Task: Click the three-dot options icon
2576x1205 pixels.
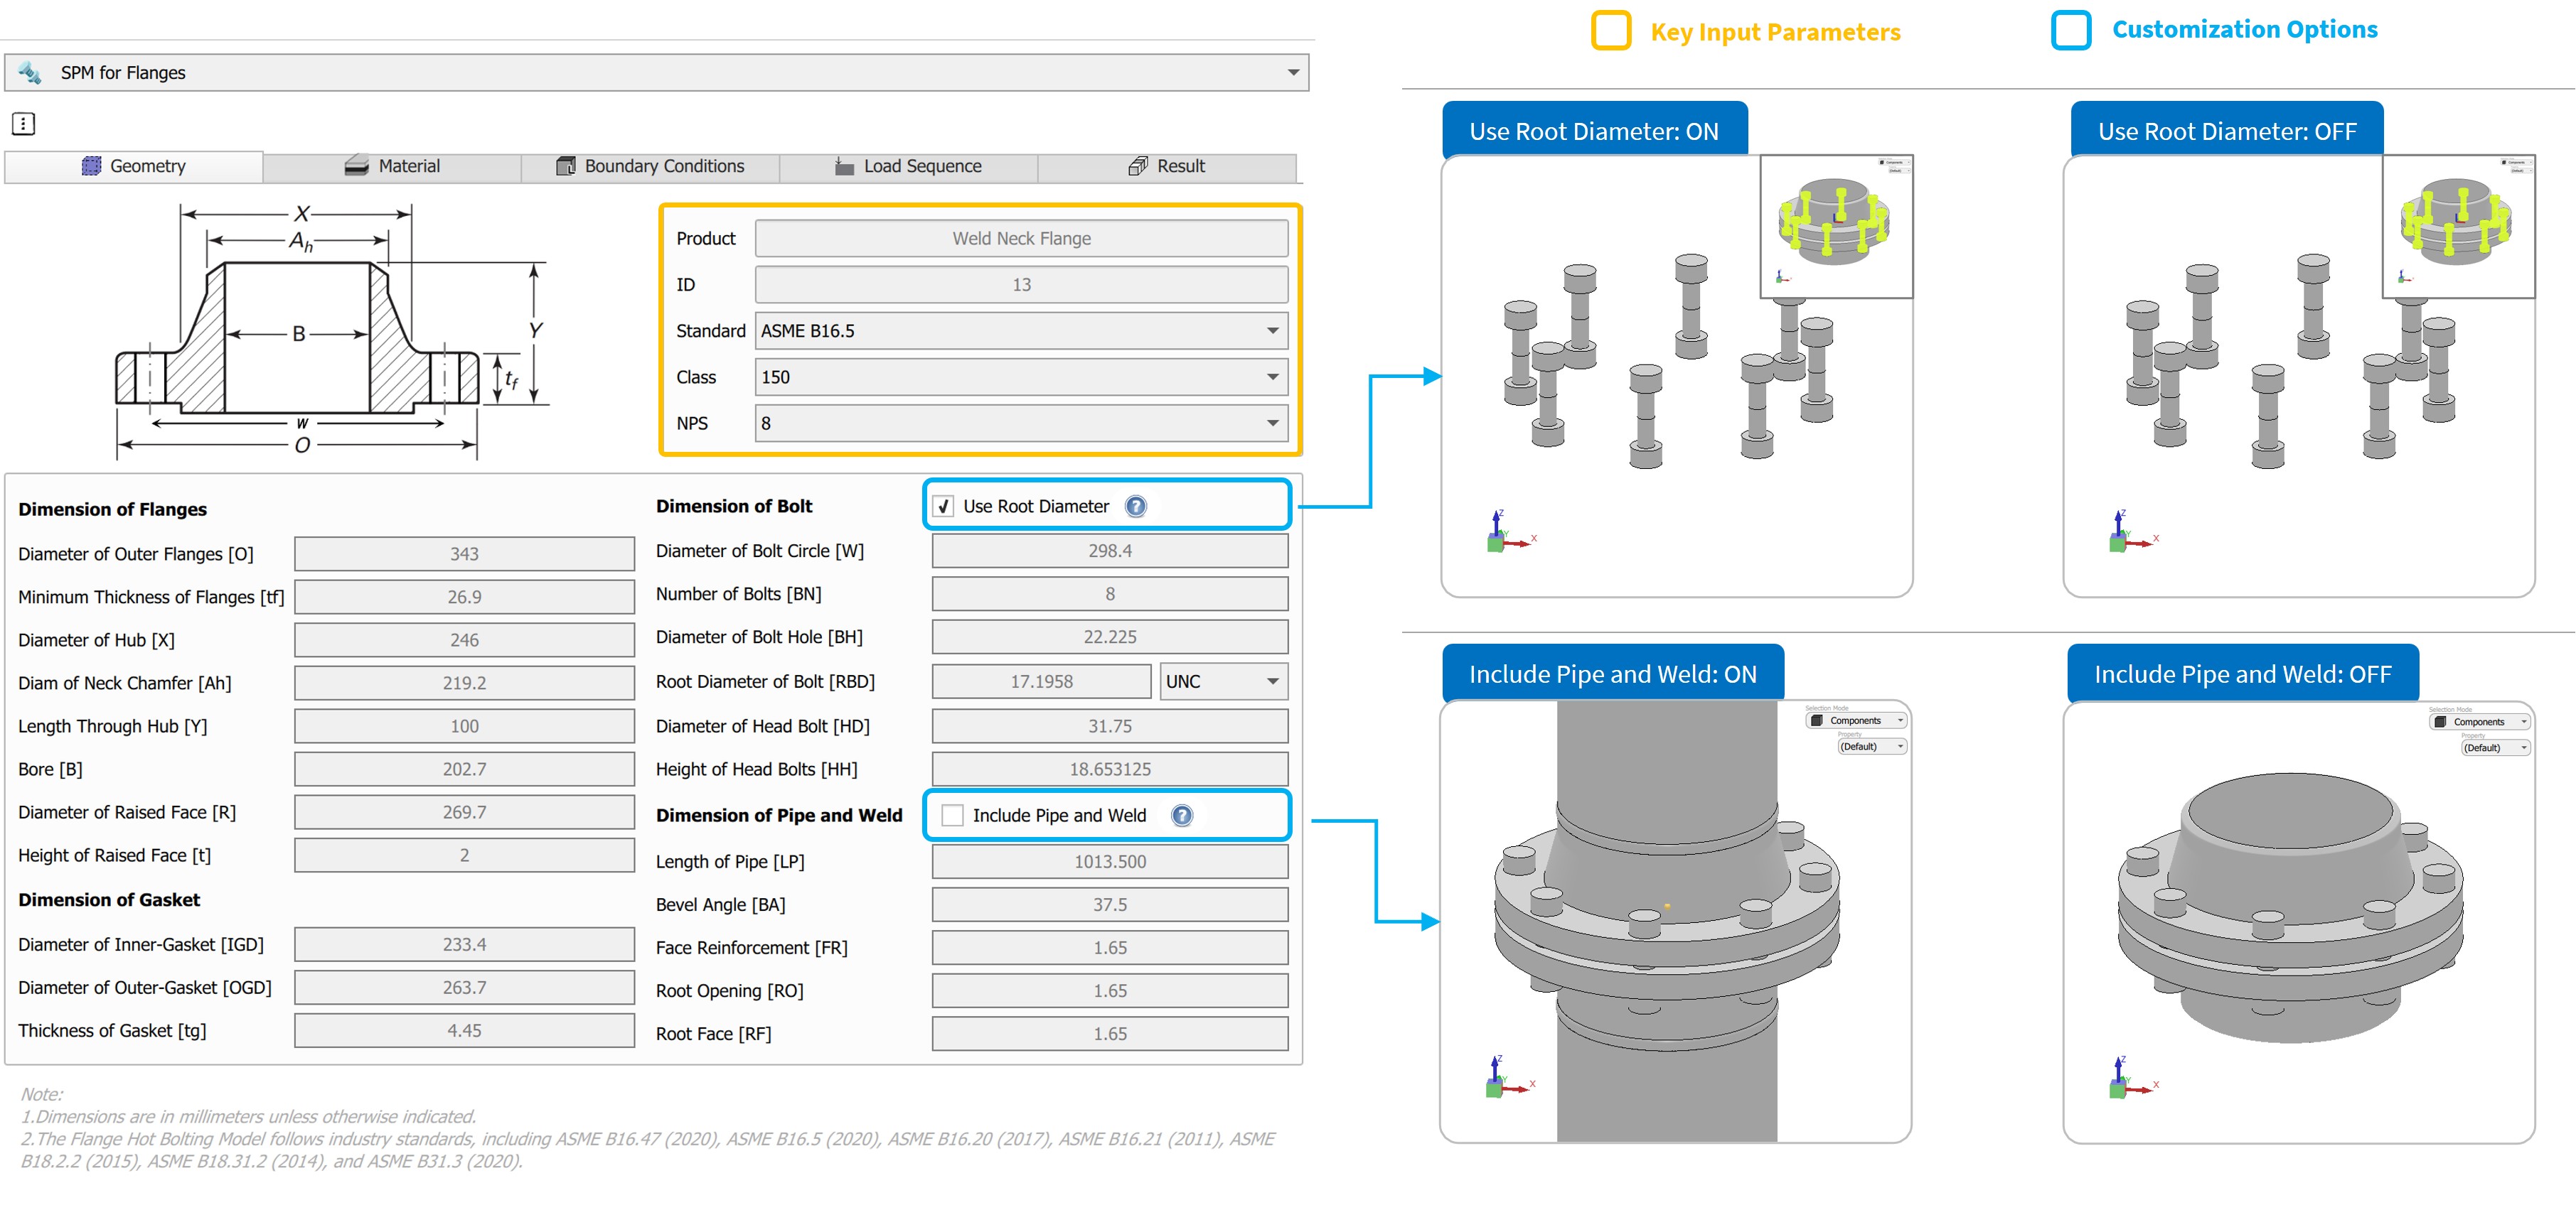Action: [x=23, y=124]
